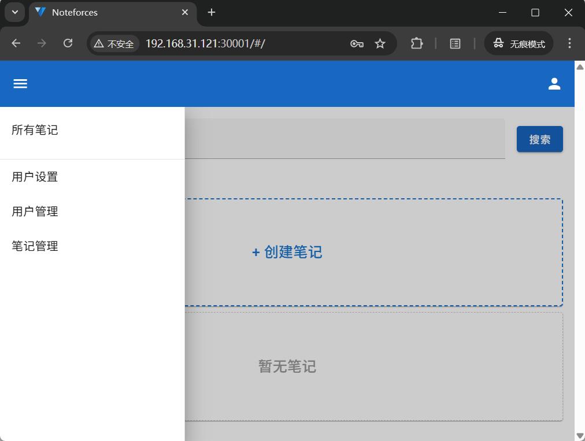The width and height of the screenshot is (585, 441).
Task: Select the Noteforces browser tab
Action: pos(112,13)
